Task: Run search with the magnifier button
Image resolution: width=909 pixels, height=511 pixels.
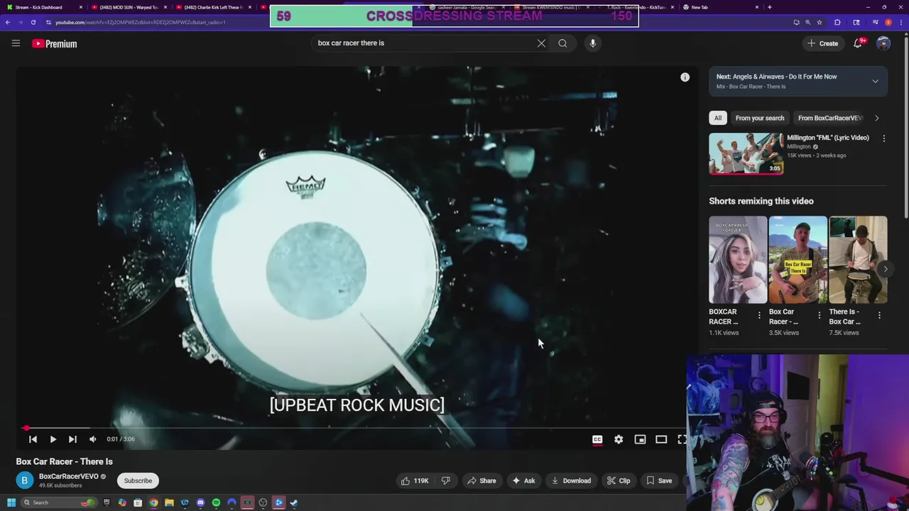Action: pos(562,43)
